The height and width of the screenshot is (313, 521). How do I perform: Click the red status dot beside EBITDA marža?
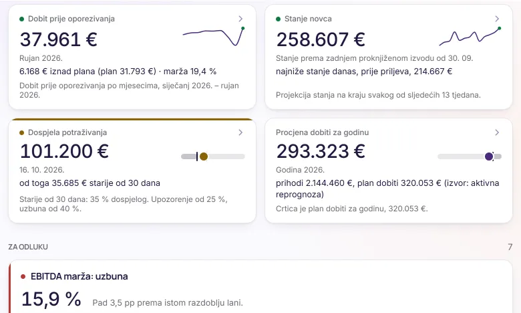(23, 276)
